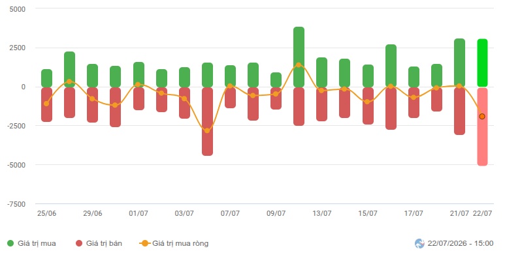Click the longest dark red sell bar after 03/07
Viewport: 505px width, 253px height.
207,121
